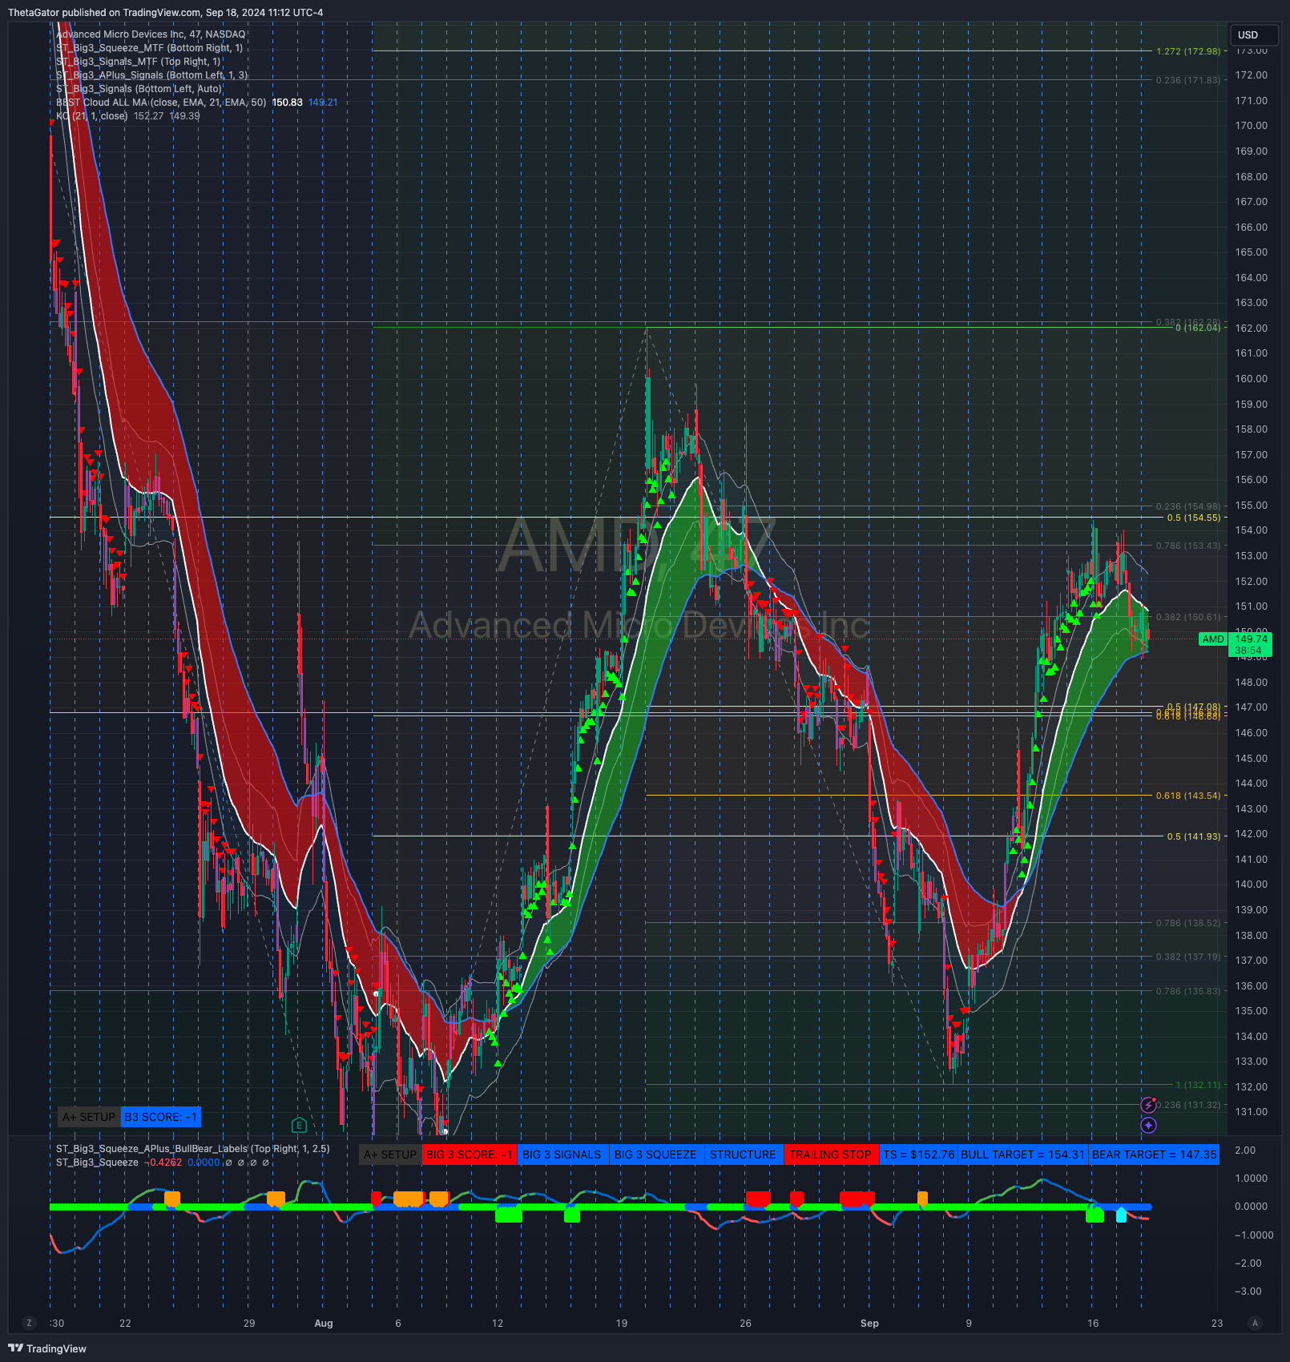Click the Sep label on time axis
The width and height of the screenshot is (1290, 1362).
point(869,1323)
